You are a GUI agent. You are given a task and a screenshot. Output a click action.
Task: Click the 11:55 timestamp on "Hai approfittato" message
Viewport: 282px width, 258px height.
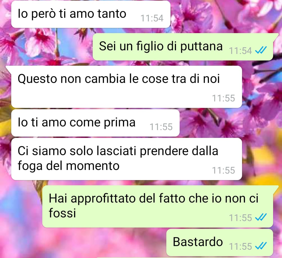point(240,218)
